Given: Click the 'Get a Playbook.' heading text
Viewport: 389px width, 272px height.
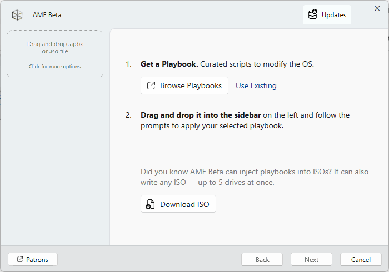Looking at the screenshot, I should pyautogui.click(x=169, y=64).
